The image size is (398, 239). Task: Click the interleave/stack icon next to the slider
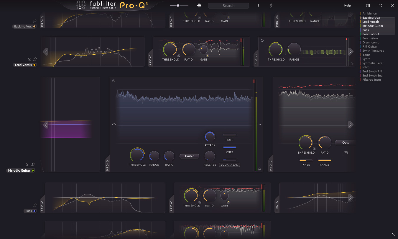pos(199,5)
